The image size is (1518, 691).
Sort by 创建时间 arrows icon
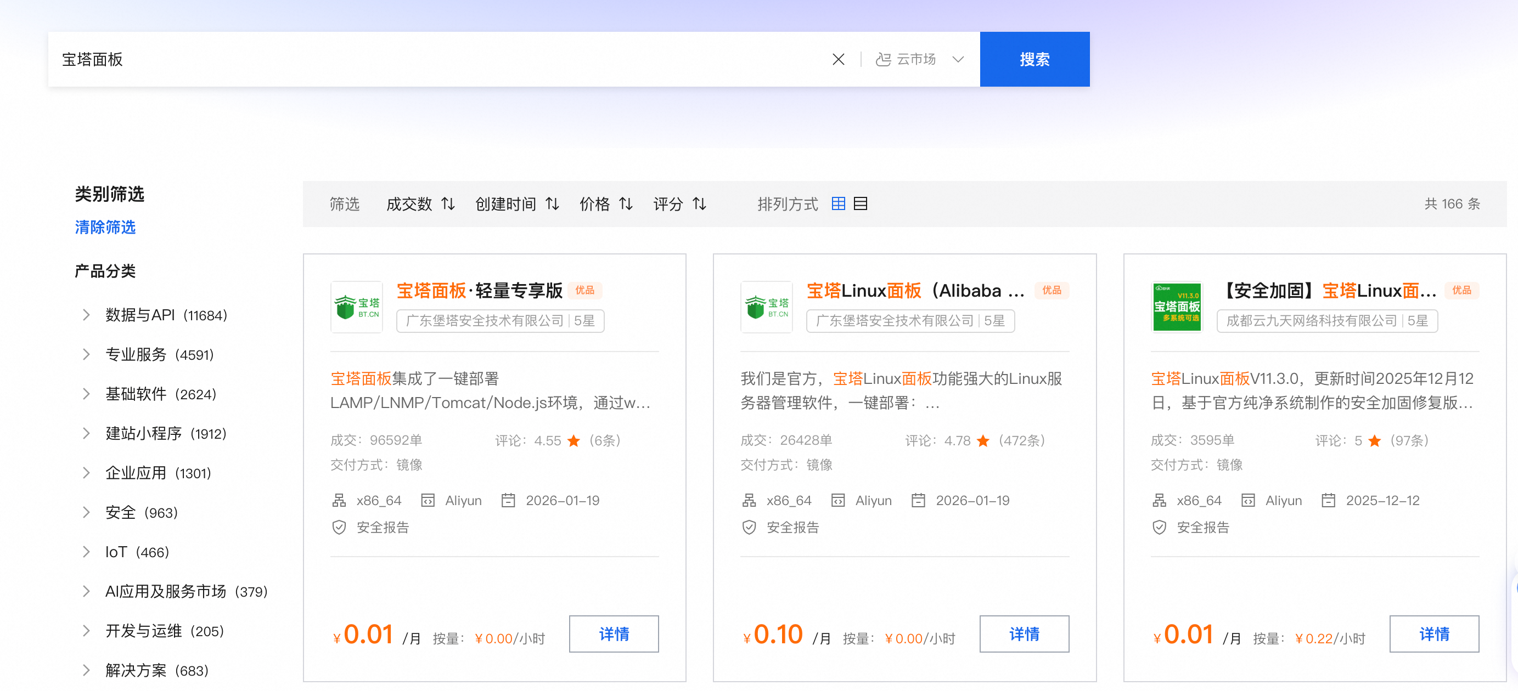[x=552, y=204]
